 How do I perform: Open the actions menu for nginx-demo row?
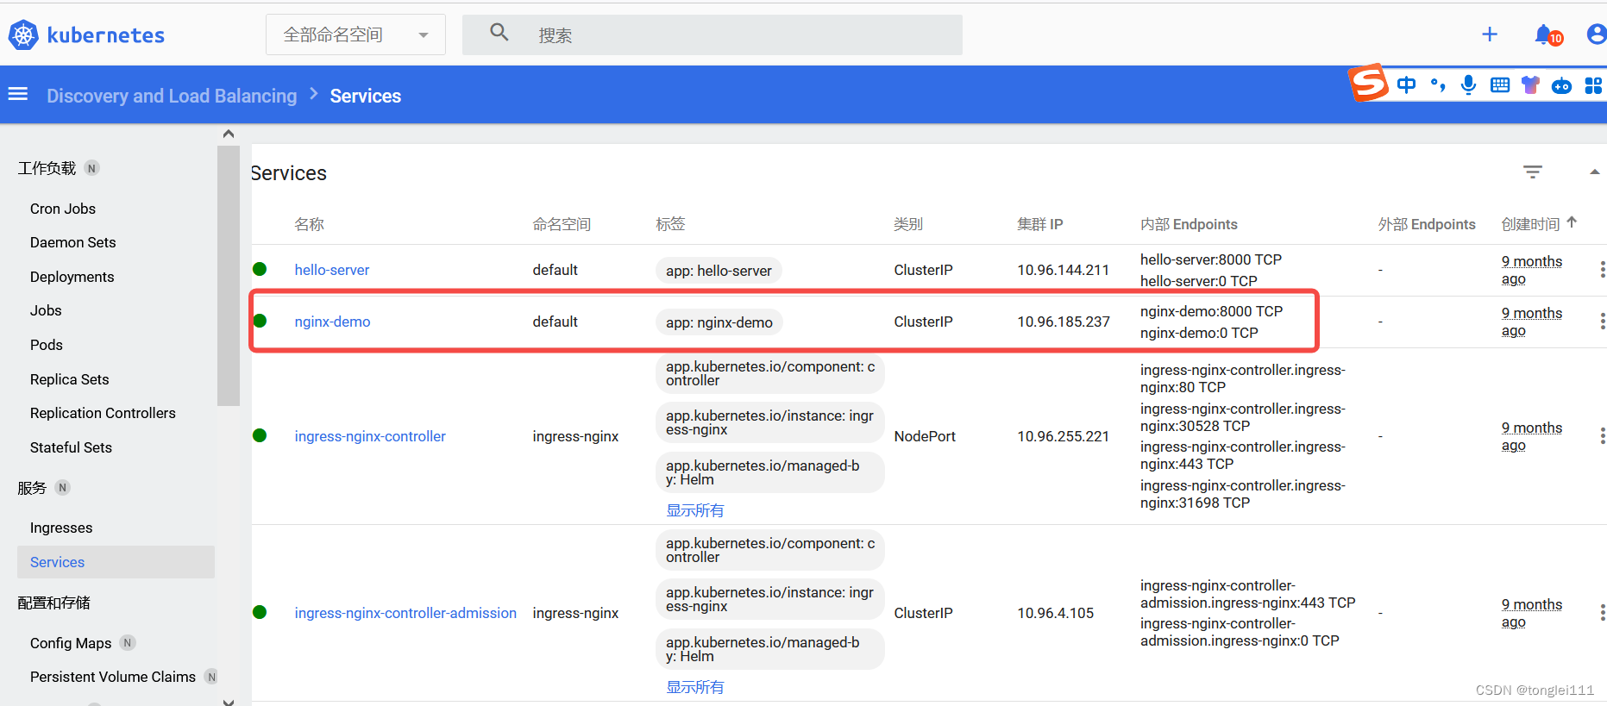(1602, 322)
